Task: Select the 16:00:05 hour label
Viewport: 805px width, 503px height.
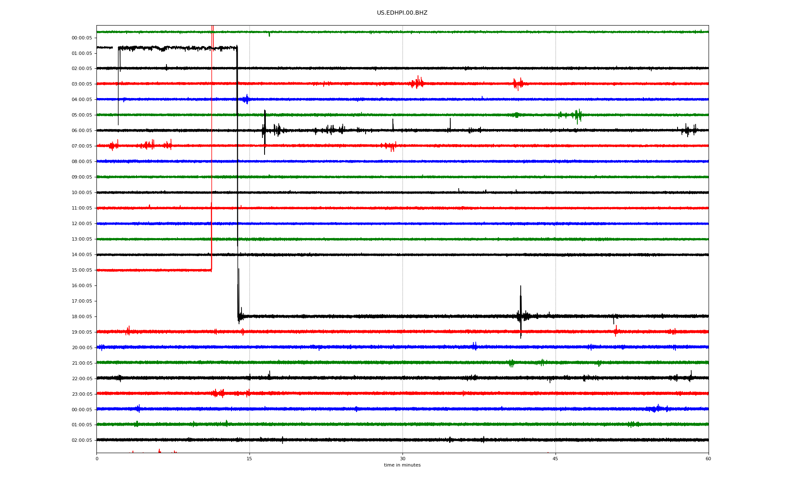Action: [82, 286]
